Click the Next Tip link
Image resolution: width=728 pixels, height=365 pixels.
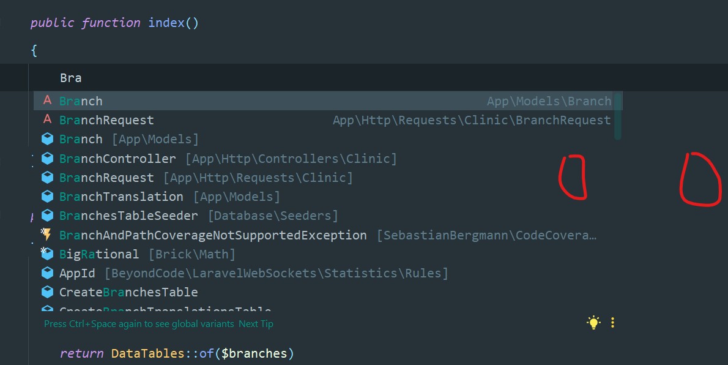256,323
